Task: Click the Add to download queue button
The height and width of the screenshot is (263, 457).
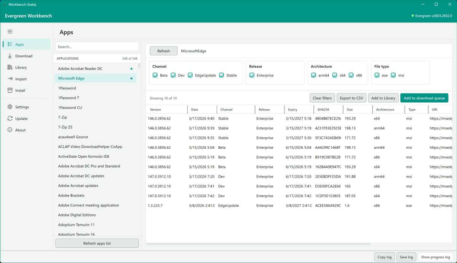Action: [x=424, y=98]
